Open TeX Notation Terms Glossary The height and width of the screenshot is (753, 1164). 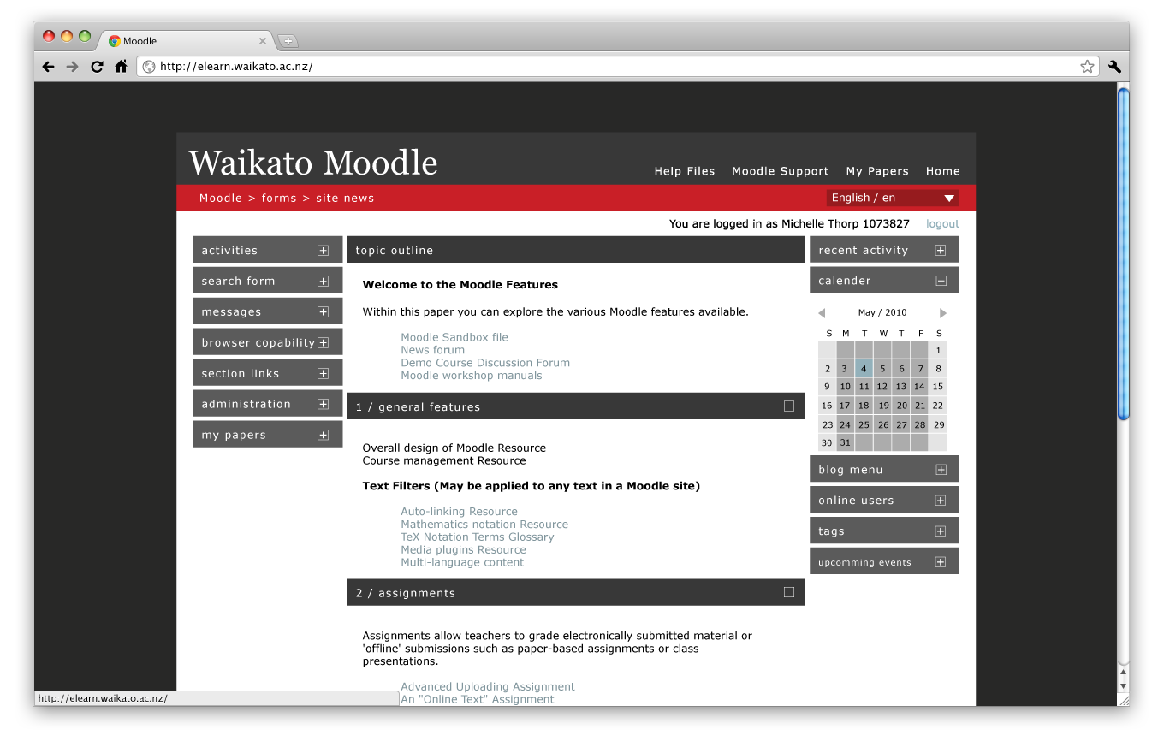click(478, 537)
